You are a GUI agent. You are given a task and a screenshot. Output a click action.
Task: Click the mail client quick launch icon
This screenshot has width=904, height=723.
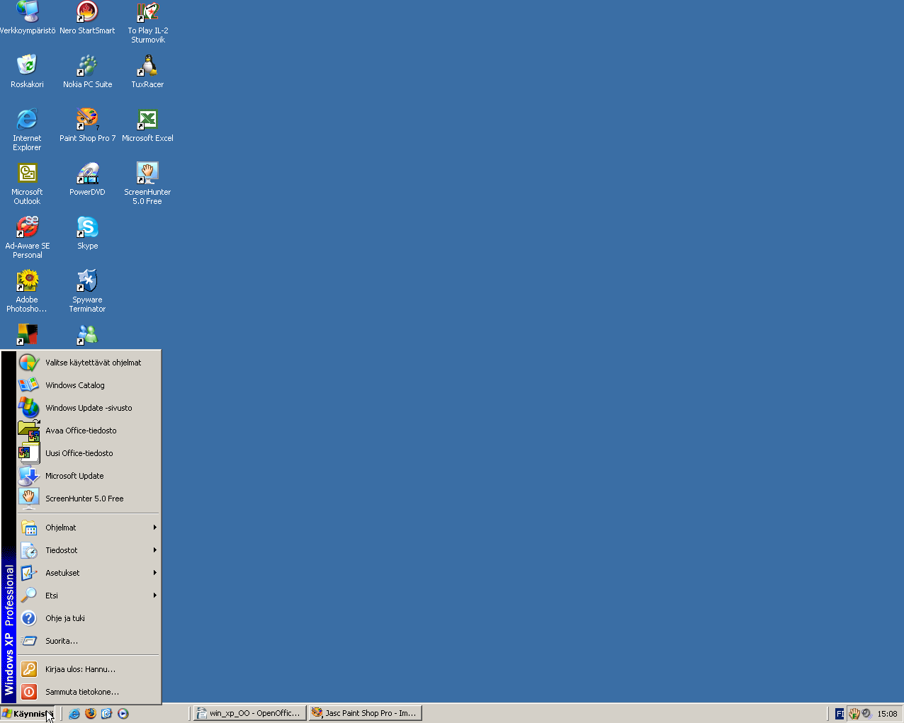pos(107,714)
